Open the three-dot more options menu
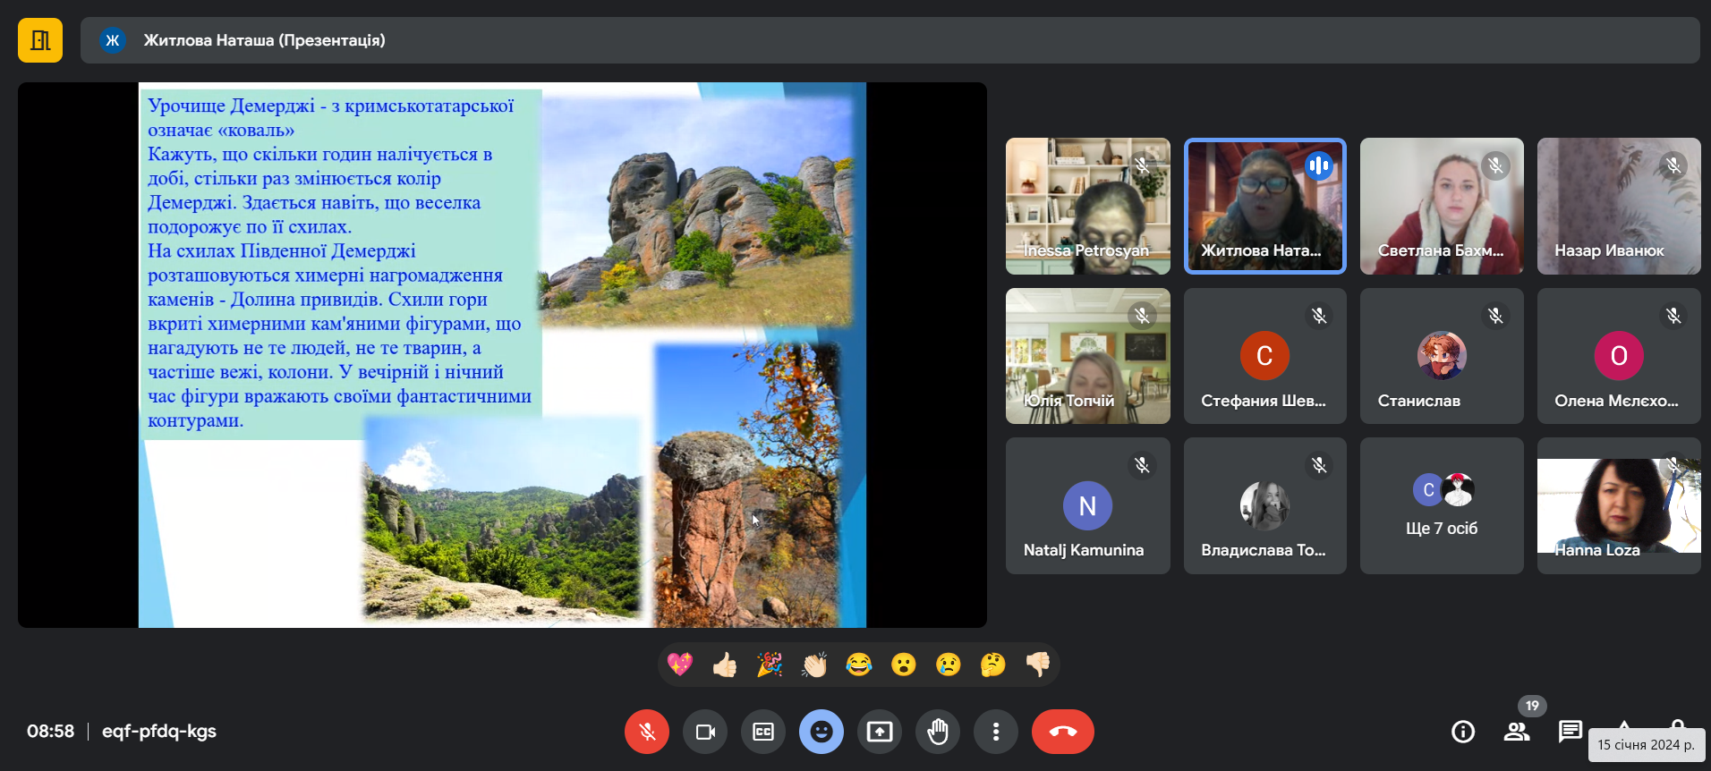Screen dimensions: 1711x771 coord(996,732)
